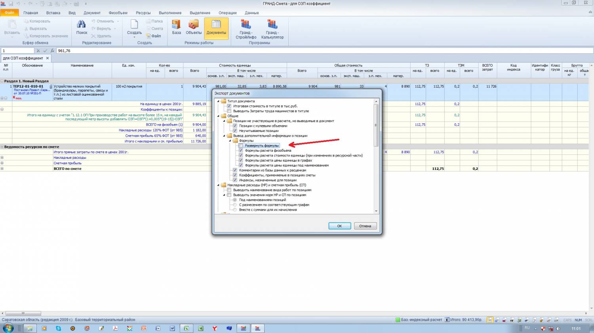Expand the Сметная прибыль summary row
This screenshot has height=333, width=594.
coord(2,163)
